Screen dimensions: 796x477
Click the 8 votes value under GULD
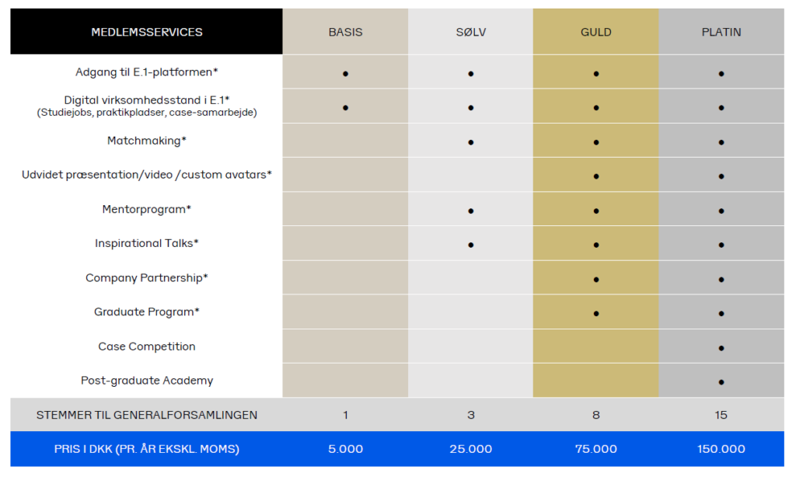pos(596,415)
